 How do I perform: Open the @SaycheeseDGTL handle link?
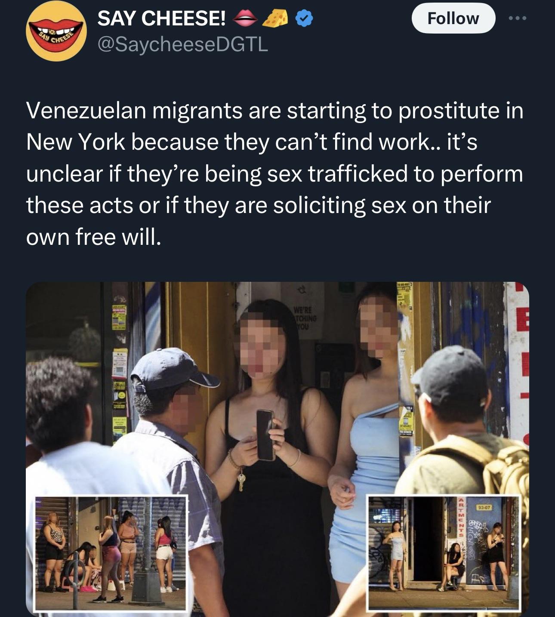183,43
